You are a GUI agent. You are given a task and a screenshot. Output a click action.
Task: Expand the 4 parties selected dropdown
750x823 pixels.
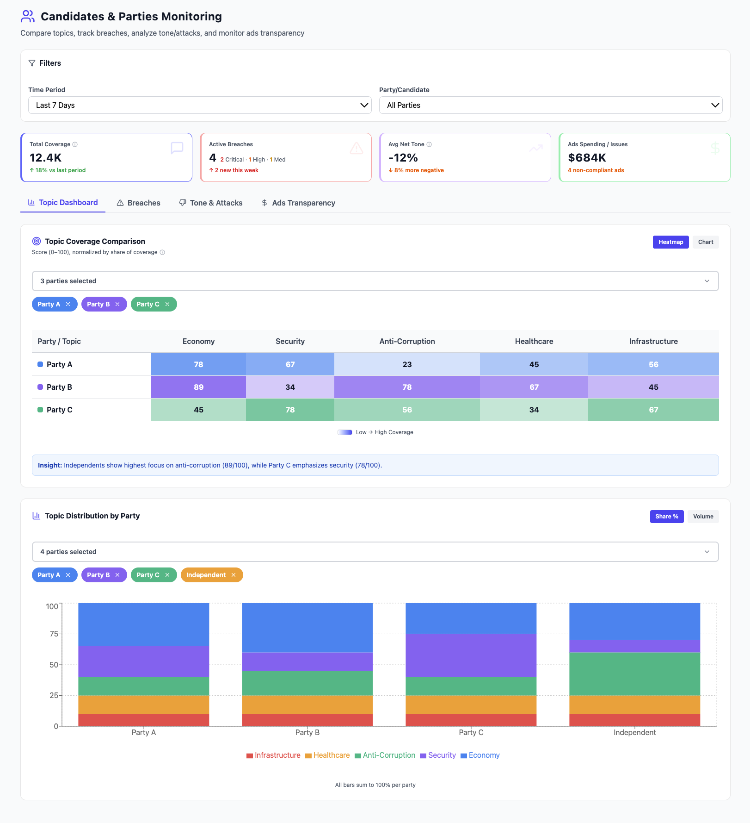(x=375, y=552)
